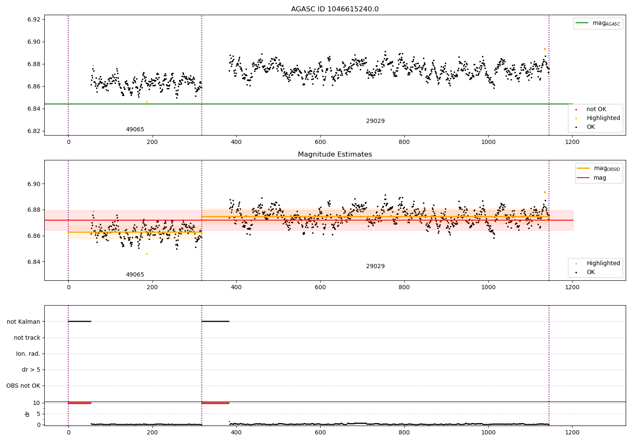Select 'OK' in the Magnitude Estimates plot legend
The image size is (632, 442).
[591, 272]
